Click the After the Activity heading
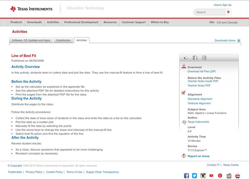The width and height of the screenshot is (249, 179). (25, 138)
